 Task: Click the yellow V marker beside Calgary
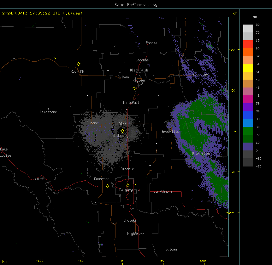[135, 184]
